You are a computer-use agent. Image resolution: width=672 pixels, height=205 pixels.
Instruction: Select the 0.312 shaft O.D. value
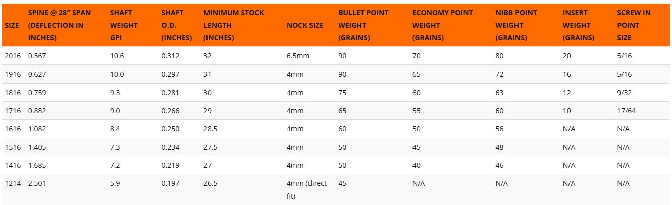pyautogui.click(x=170, y=56)
